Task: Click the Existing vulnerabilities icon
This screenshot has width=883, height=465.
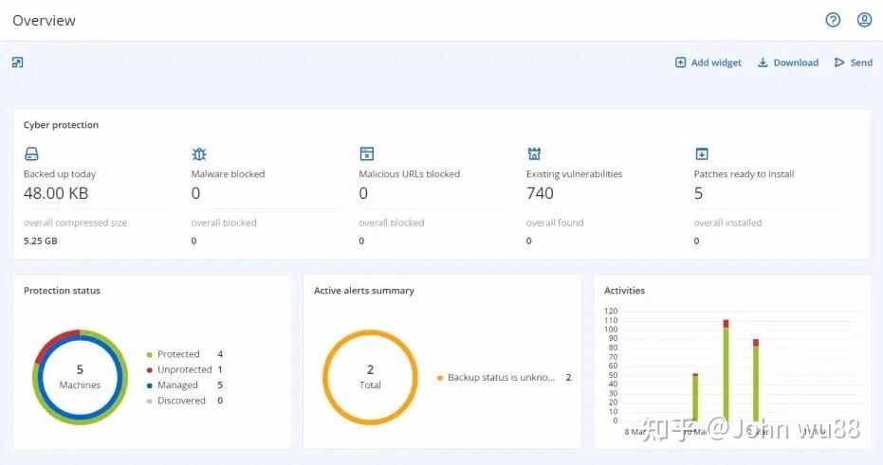Action: [534, 153]
